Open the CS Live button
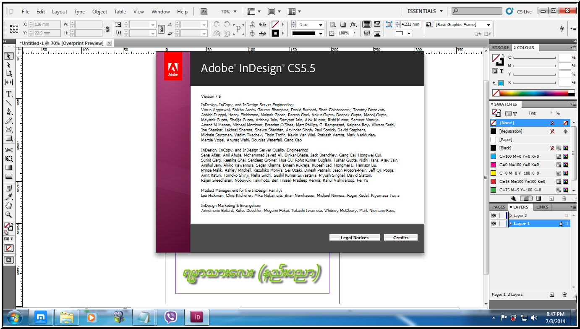 [519, 11]
